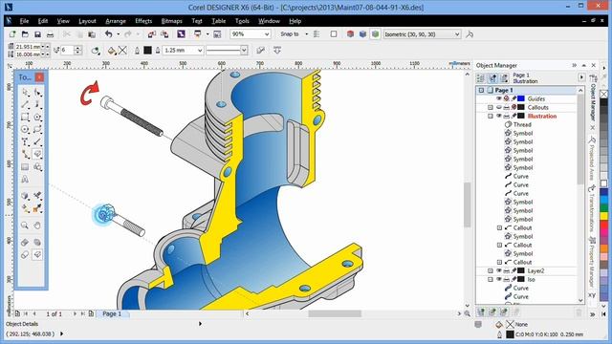Click the sides/points input field showing 6

pos(67,50)
